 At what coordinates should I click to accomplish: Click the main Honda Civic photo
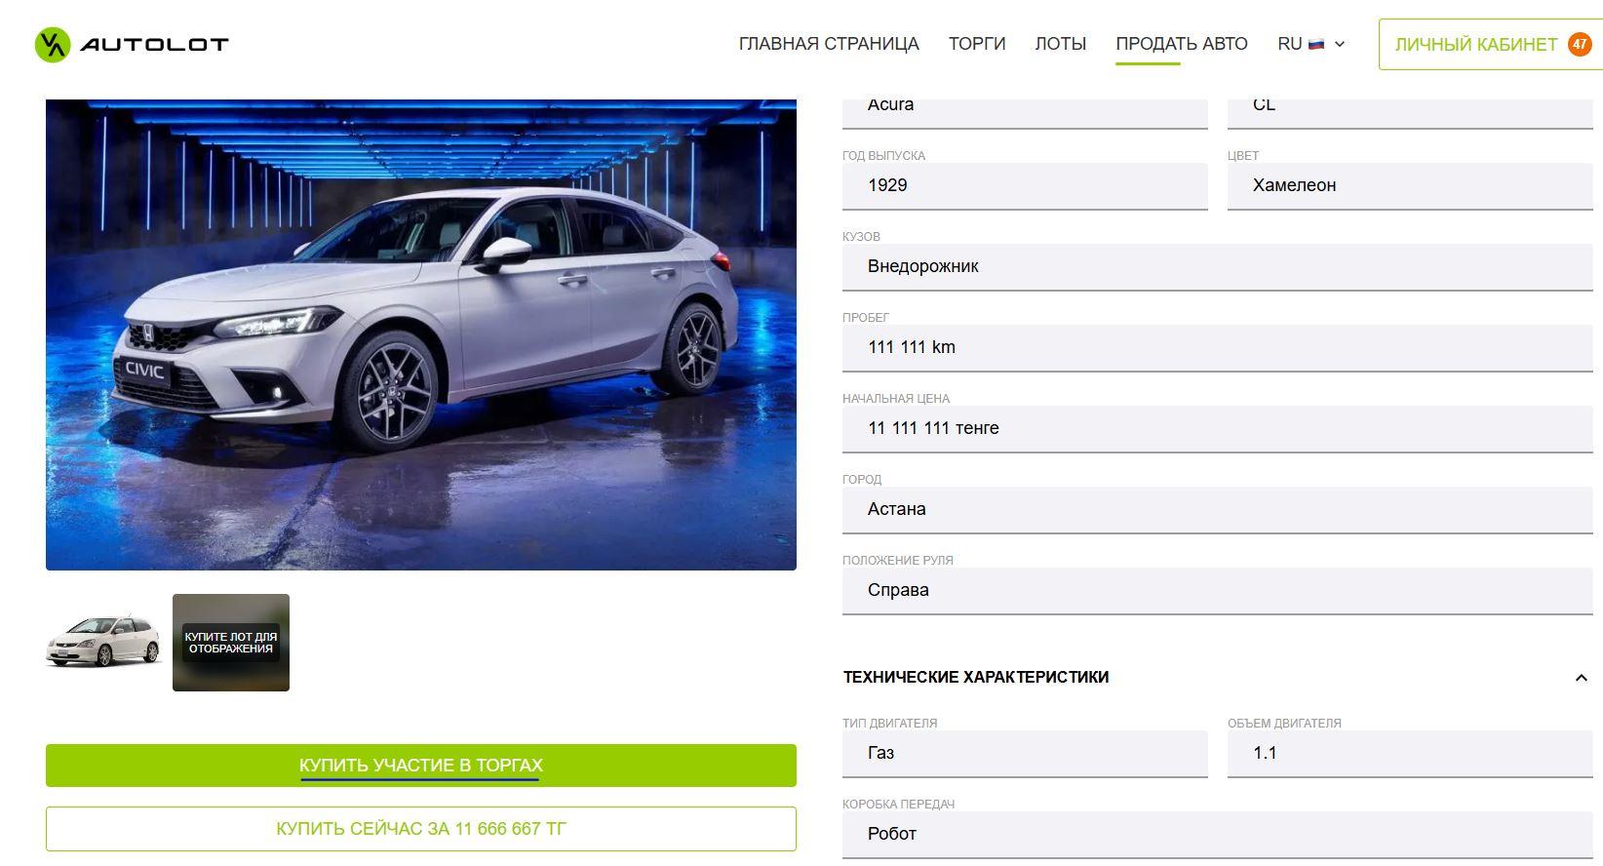click(421, 335)
